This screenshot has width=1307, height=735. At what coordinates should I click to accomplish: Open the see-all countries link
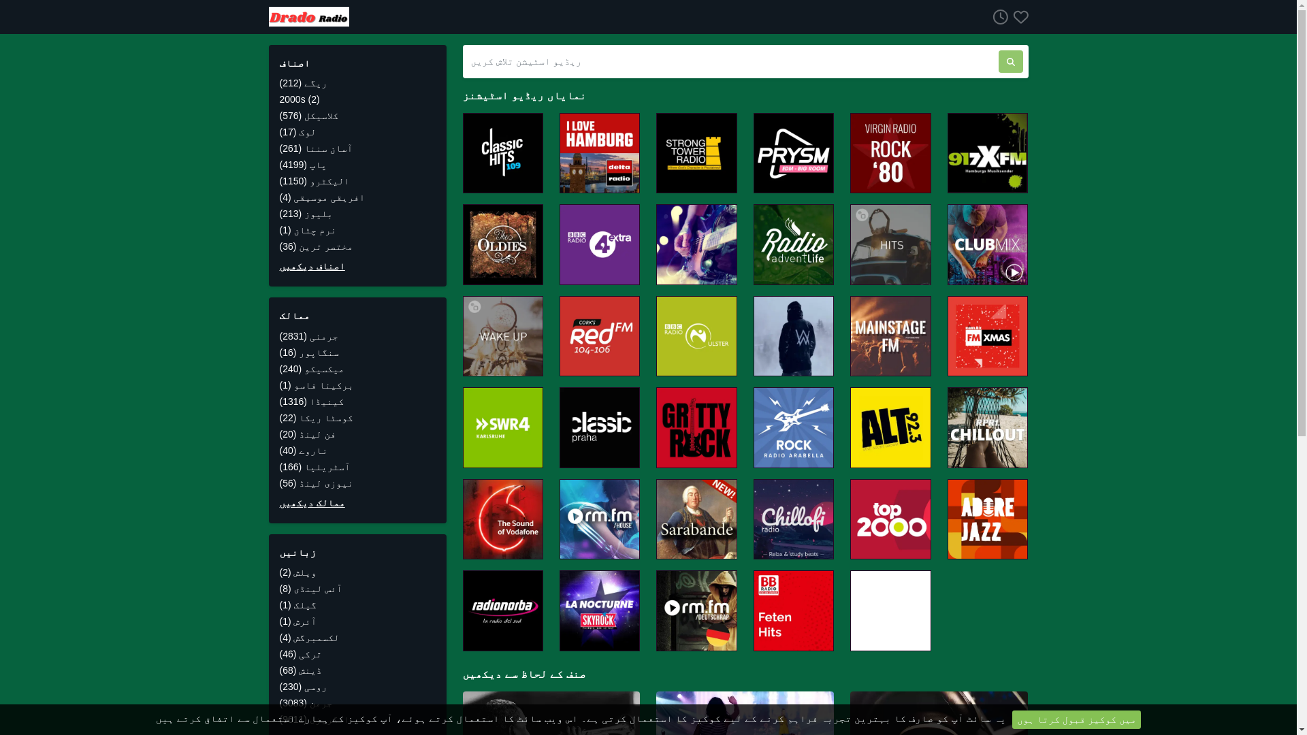click(x=312, y=504)
